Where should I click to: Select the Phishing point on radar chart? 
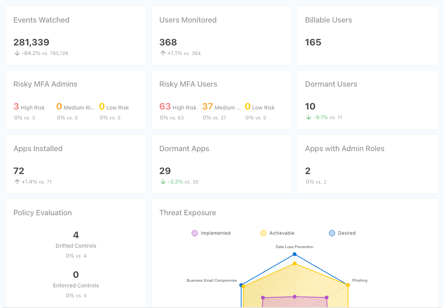[x=348, y=284]
